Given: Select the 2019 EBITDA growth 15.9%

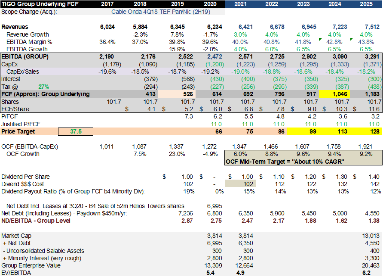Looking at the screenshot, I should 178,49.
